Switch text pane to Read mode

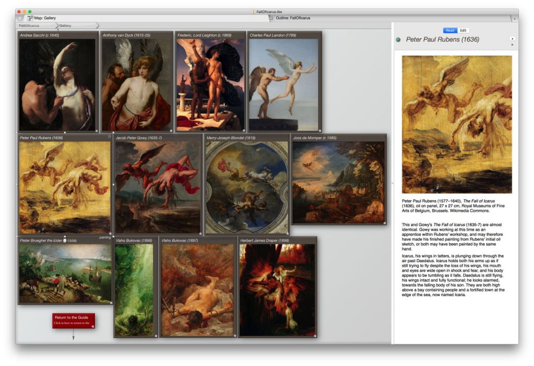(x=450, y=30)
